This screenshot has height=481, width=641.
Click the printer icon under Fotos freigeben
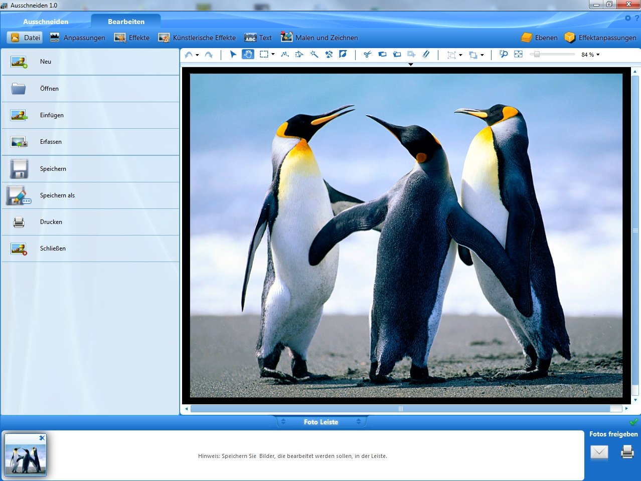click(627, 452)
